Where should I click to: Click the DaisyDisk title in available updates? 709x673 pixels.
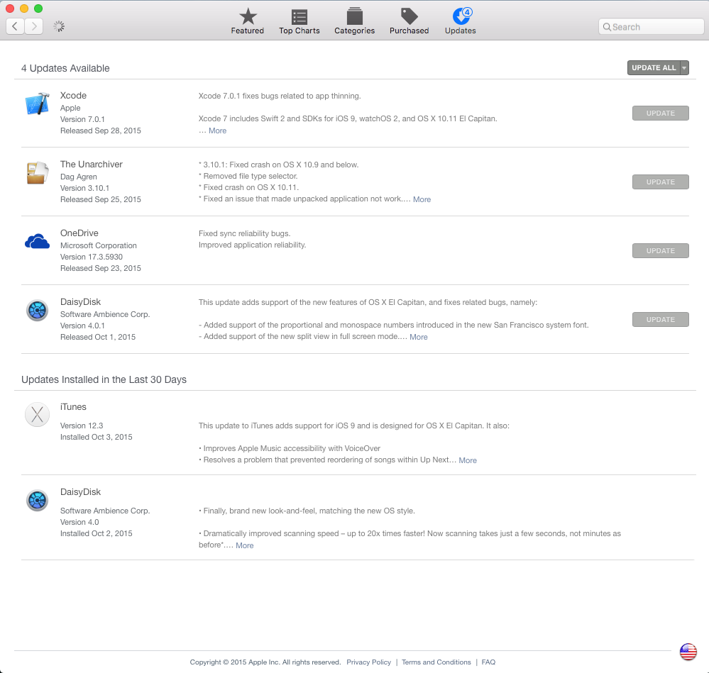tap(80, 301)
